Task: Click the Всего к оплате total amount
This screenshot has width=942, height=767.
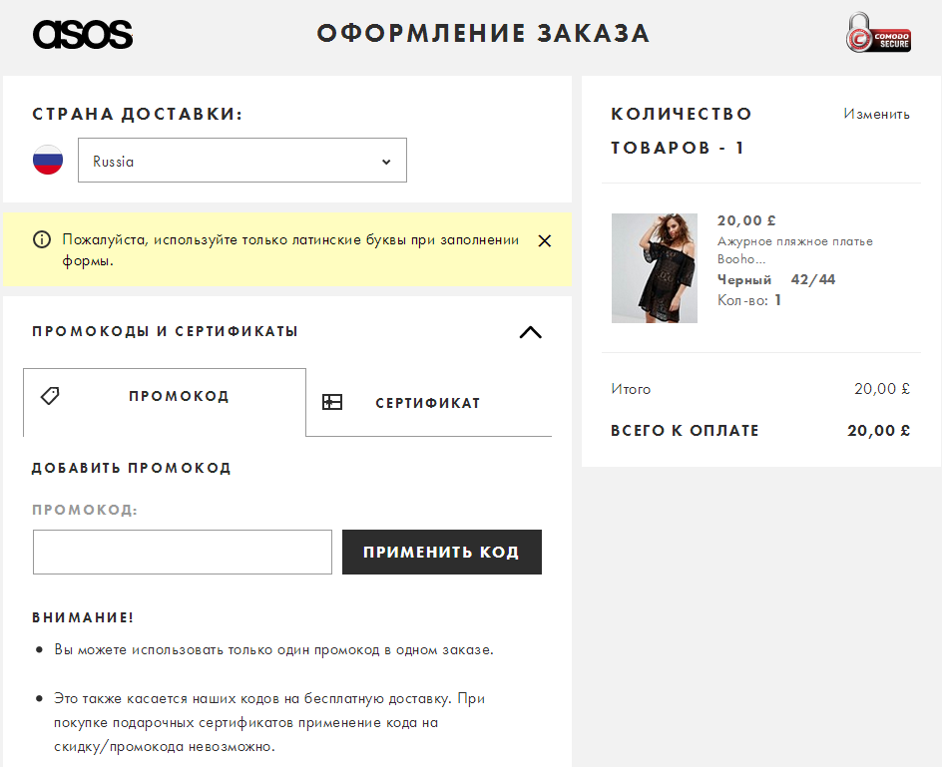Action: (x=878, y=431)
